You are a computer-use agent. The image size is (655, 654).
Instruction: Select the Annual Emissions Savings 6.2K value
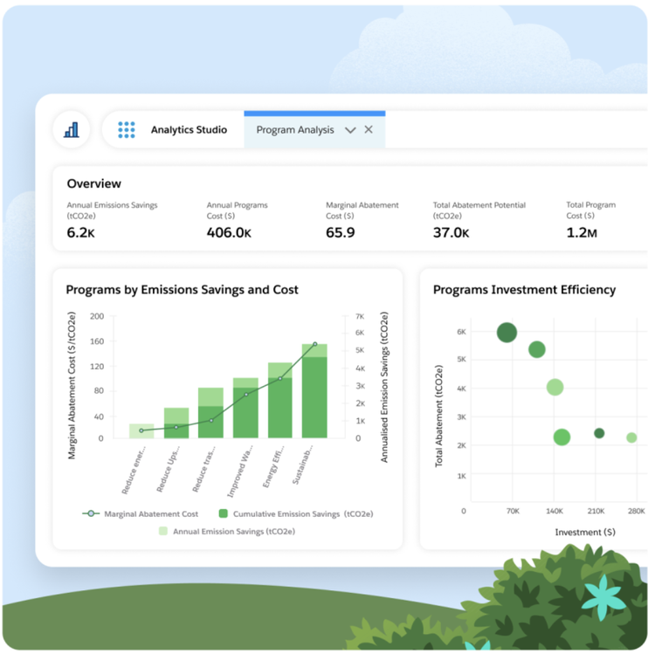(81, 232)
